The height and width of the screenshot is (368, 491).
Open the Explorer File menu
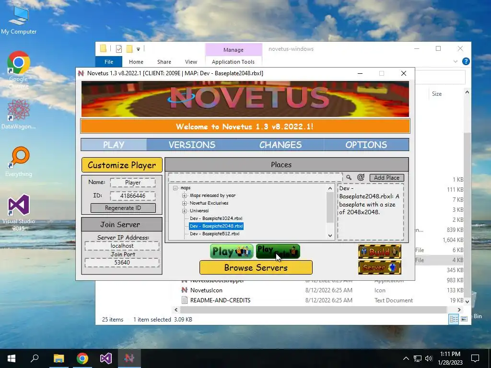tap(109, 62)
